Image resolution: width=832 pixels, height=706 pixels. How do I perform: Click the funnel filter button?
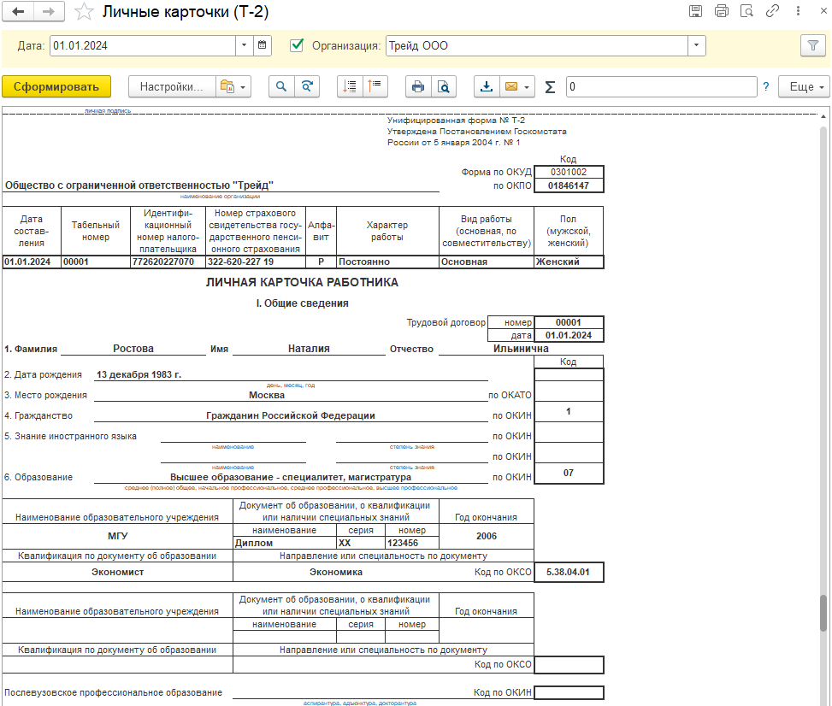pos(813,45)
